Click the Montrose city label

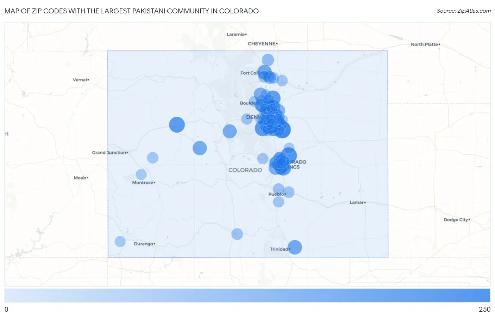pos(143,183)
